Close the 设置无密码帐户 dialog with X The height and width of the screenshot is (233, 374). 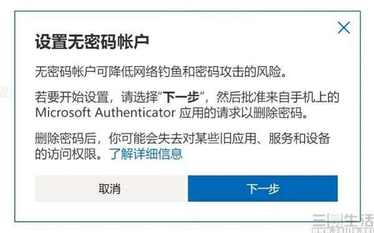[344, 27]
